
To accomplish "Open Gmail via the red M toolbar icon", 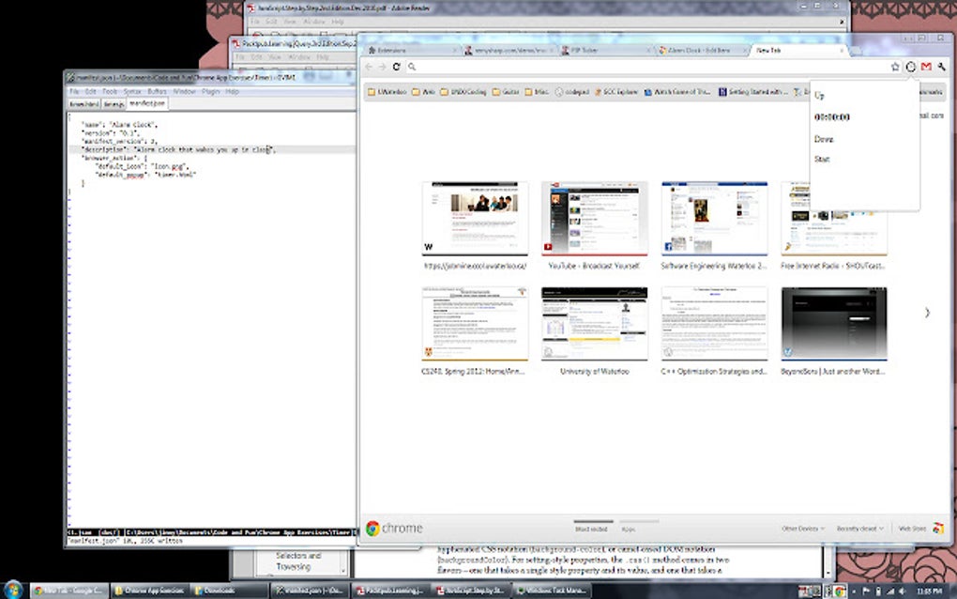I will click(924, 67).
